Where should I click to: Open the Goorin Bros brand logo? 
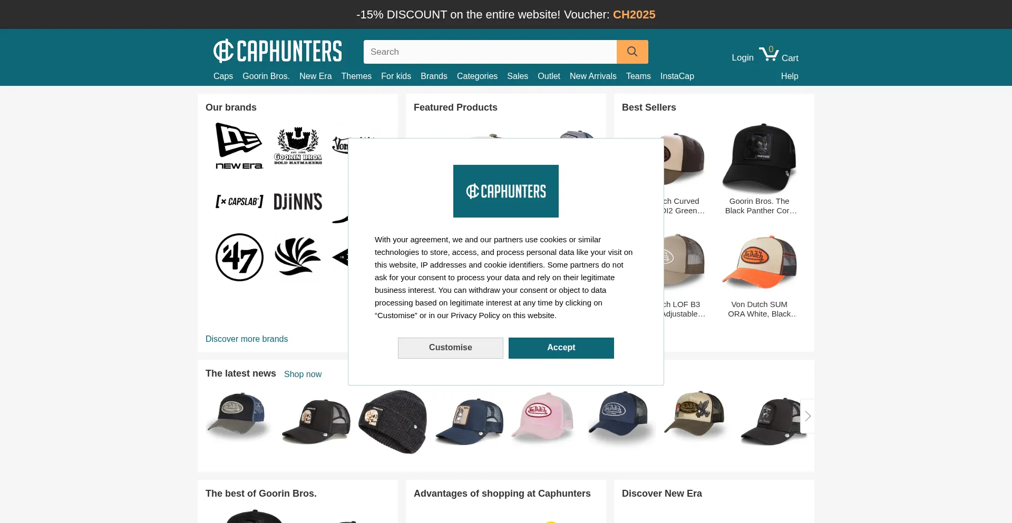pos(298,146)
